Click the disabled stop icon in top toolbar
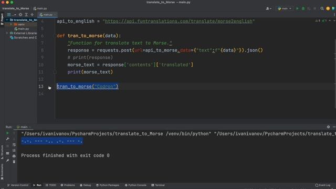 (314, 8)
